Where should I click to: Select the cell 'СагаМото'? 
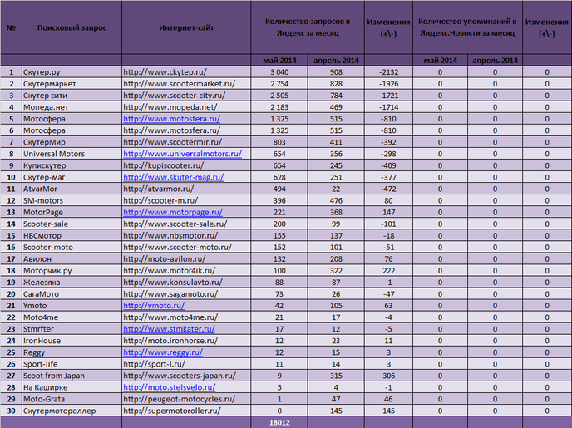coord(71,294)
